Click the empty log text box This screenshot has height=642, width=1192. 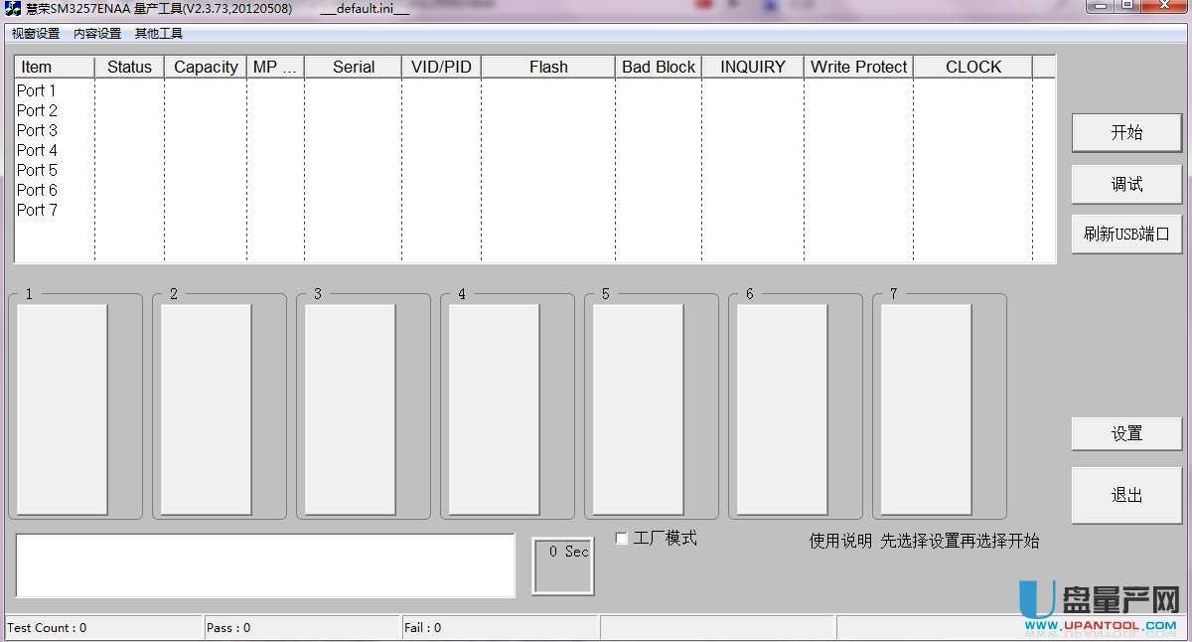[x=265, y=565]
